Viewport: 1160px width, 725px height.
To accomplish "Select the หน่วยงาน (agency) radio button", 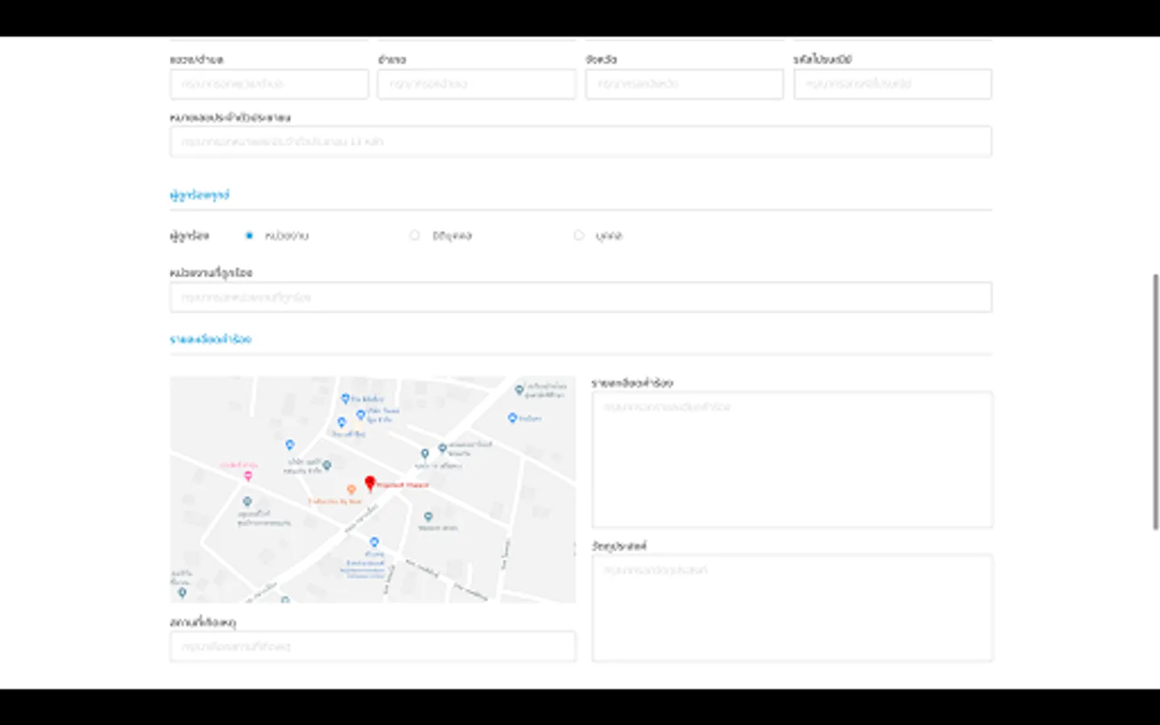I will pyautogui.click(x=249, y=235).
